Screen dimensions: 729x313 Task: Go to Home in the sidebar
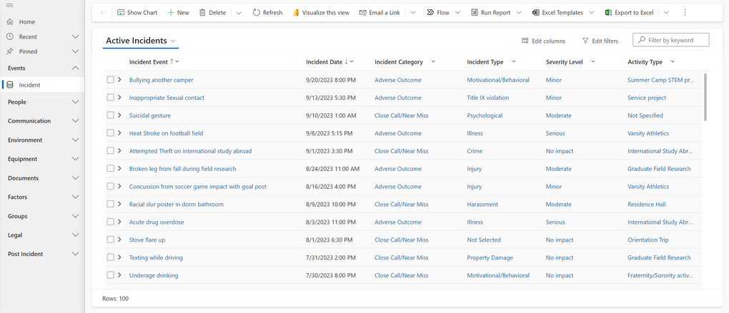[26, 22]
